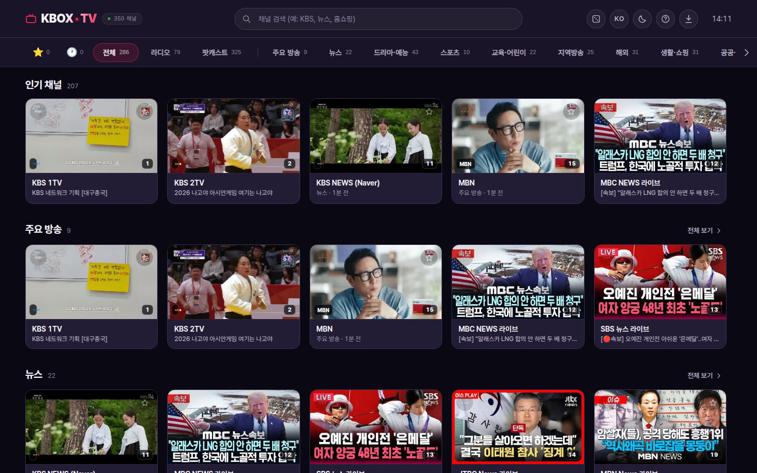Screen dimensions: 757x473
Task: Open the 생활·쇼핑 category tab
Action: point(680,53)
